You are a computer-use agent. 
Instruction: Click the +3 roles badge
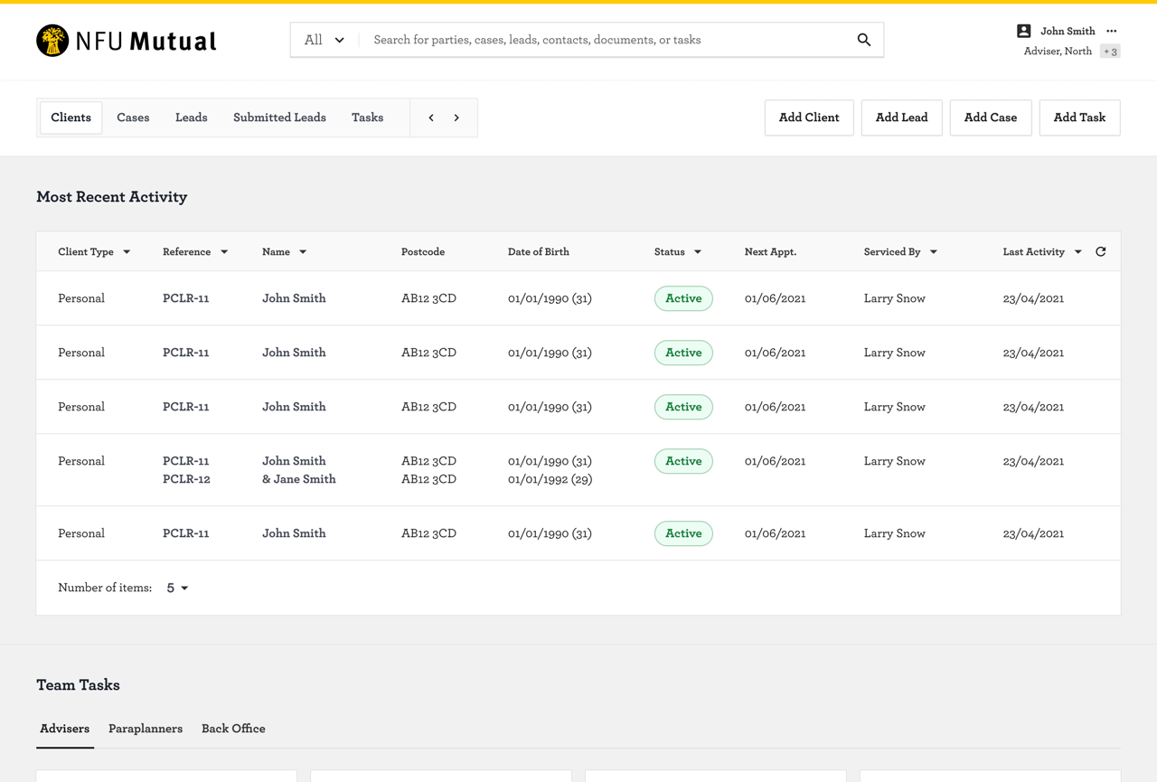pyautogui.click(x=1110, y=52)
